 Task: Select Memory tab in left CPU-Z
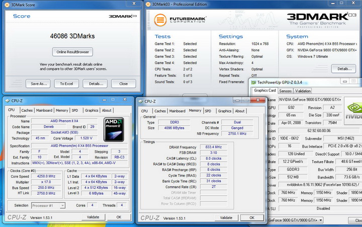(x=62, y=111)
